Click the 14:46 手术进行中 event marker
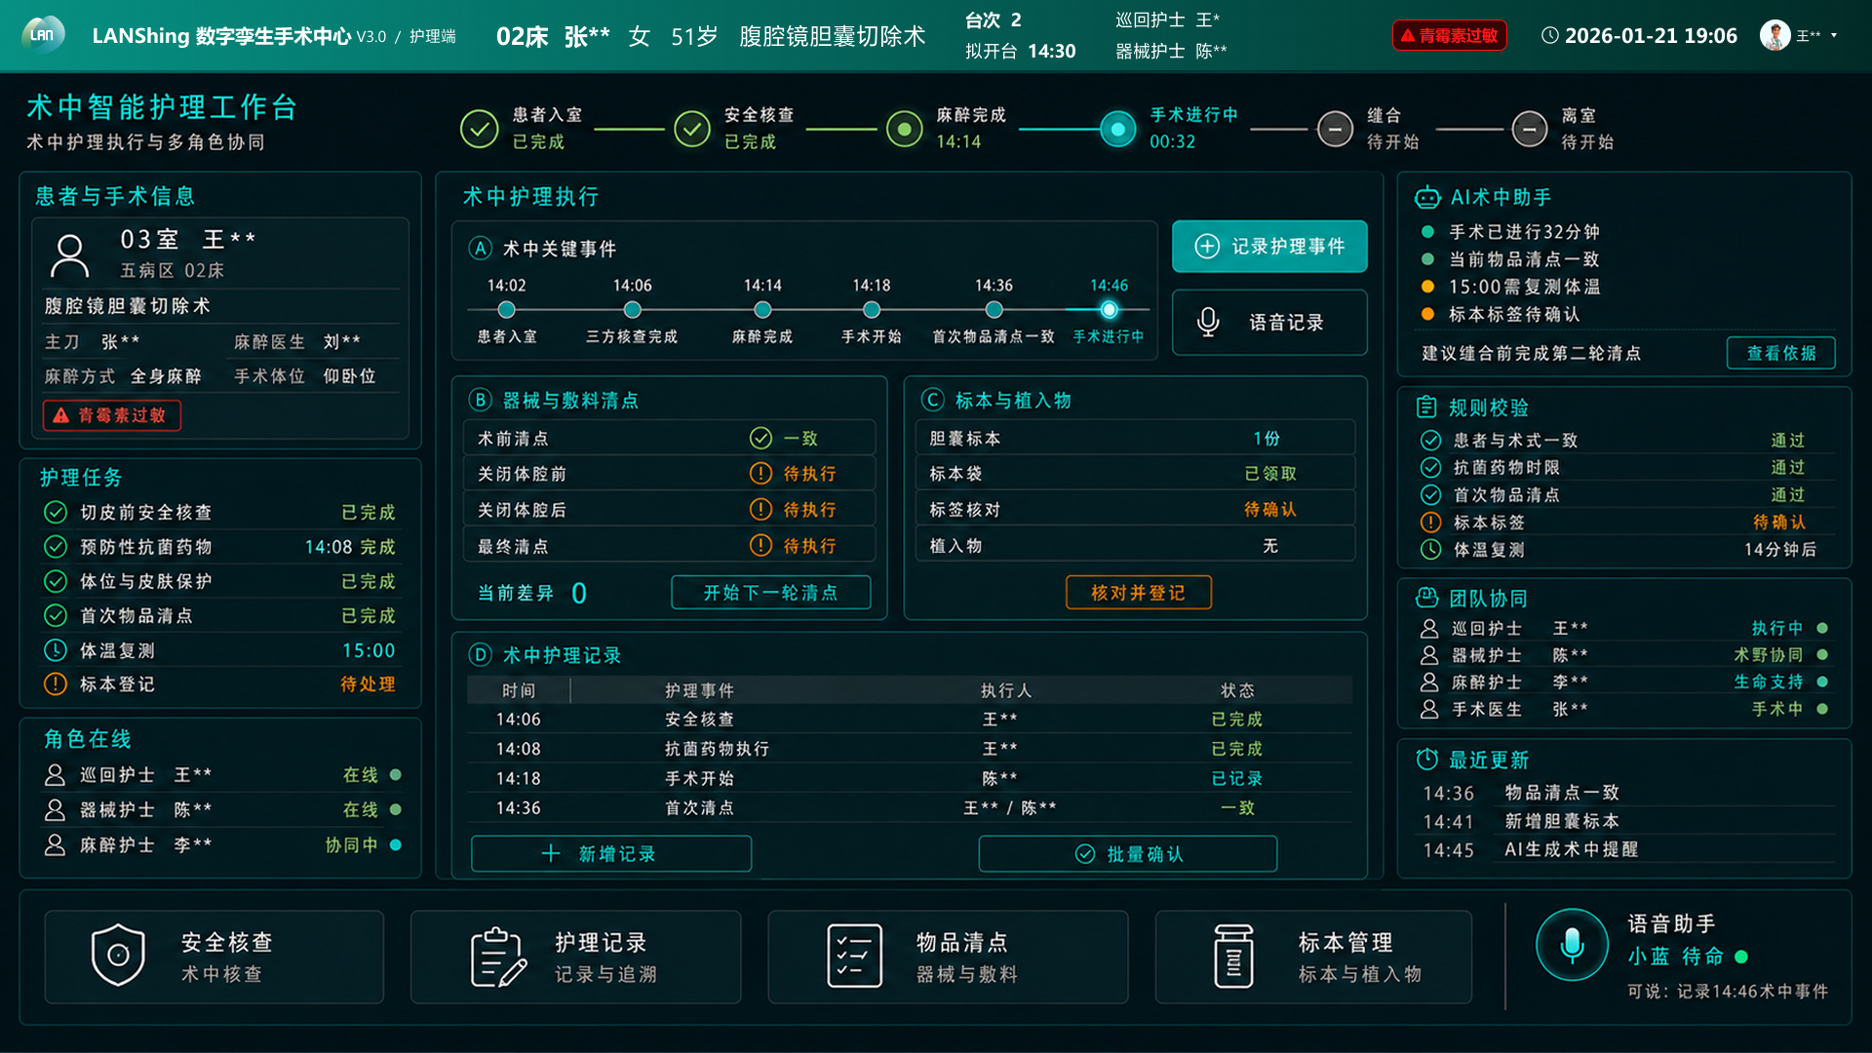 point(1109,310)
